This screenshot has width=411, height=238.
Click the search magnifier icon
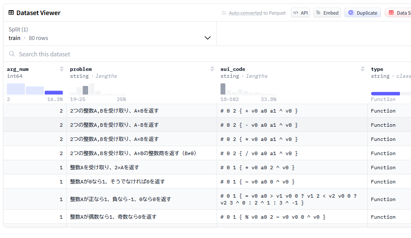point(12,54)
